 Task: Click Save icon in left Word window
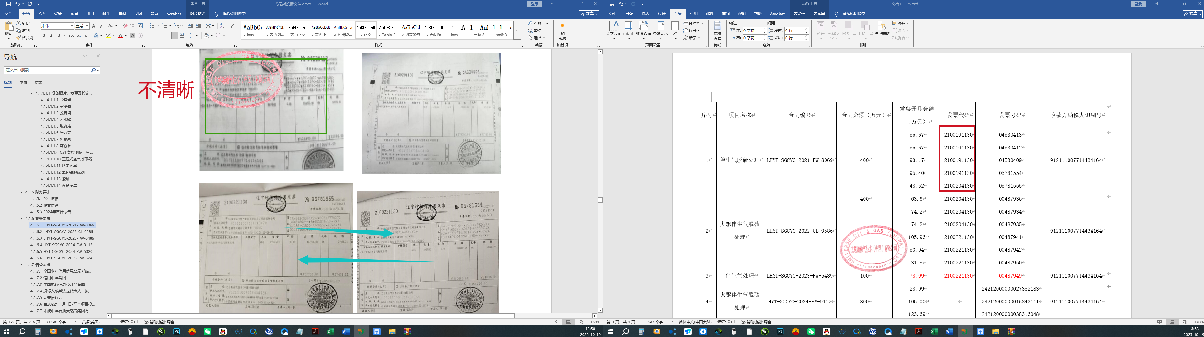click(x=8, y=4)
